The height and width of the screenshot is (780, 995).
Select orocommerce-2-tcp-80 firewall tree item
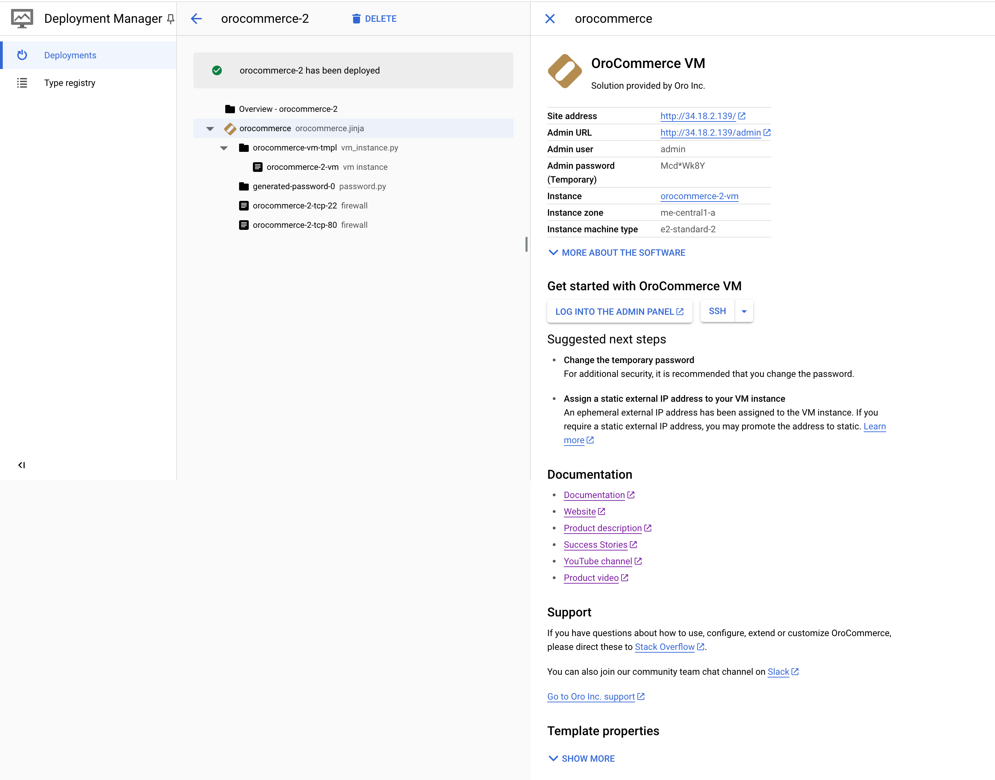(x=295, y=225)
